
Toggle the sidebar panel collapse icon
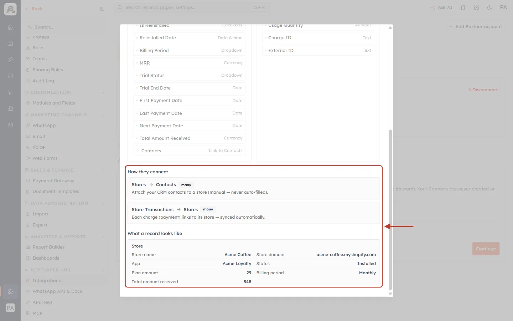pyautogui.click(x=102, y=9)
